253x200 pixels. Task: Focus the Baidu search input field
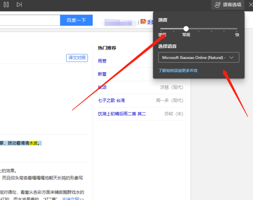point(30,20)
